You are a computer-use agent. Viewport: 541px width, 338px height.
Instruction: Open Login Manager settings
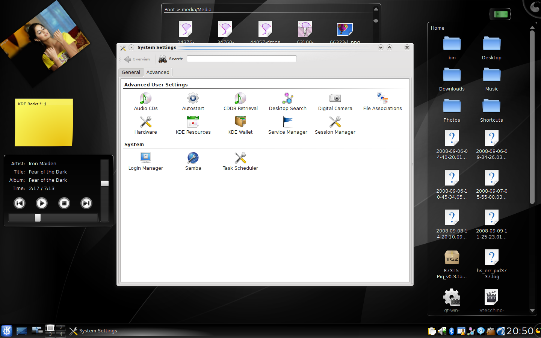tap(146, 162)
